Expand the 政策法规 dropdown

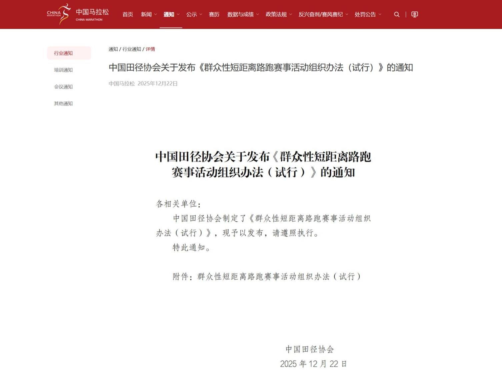(x=277, y=14)
